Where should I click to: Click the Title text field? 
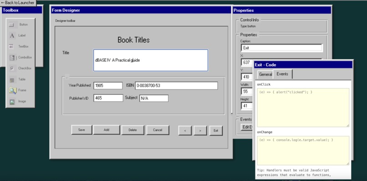click(x=151, y=60)
